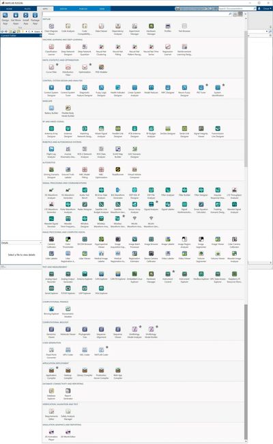The width and height of the screenshot is (273, 444).
Task: Open the Requirements Editor app
Action: pyautogui.click(x=51, y=414)
